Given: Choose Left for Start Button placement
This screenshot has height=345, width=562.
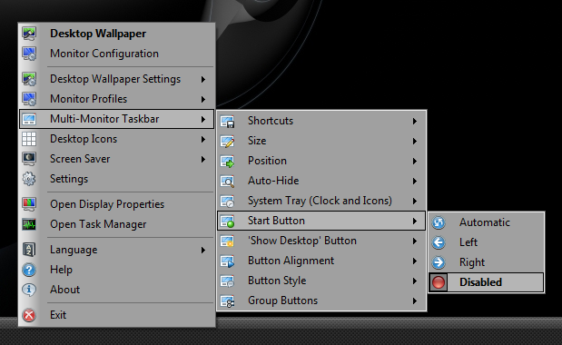Looking at the screenshot, I should click(486, 242).
